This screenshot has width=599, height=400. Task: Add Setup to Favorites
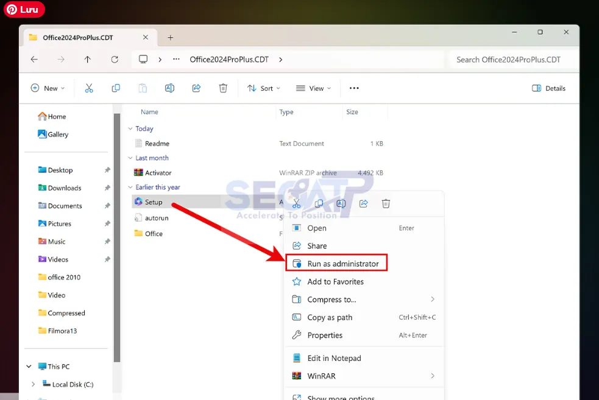point(335,281)
